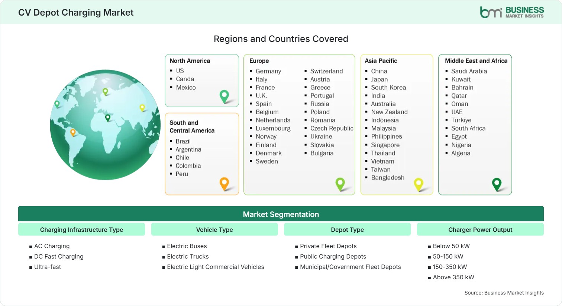Select the Charging Infrastructure Type header
Screen dimensions: 562x306
(x=81, y=230)
